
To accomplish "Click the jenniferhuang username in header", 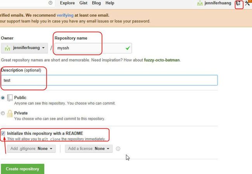I will [x=218, y=3].
